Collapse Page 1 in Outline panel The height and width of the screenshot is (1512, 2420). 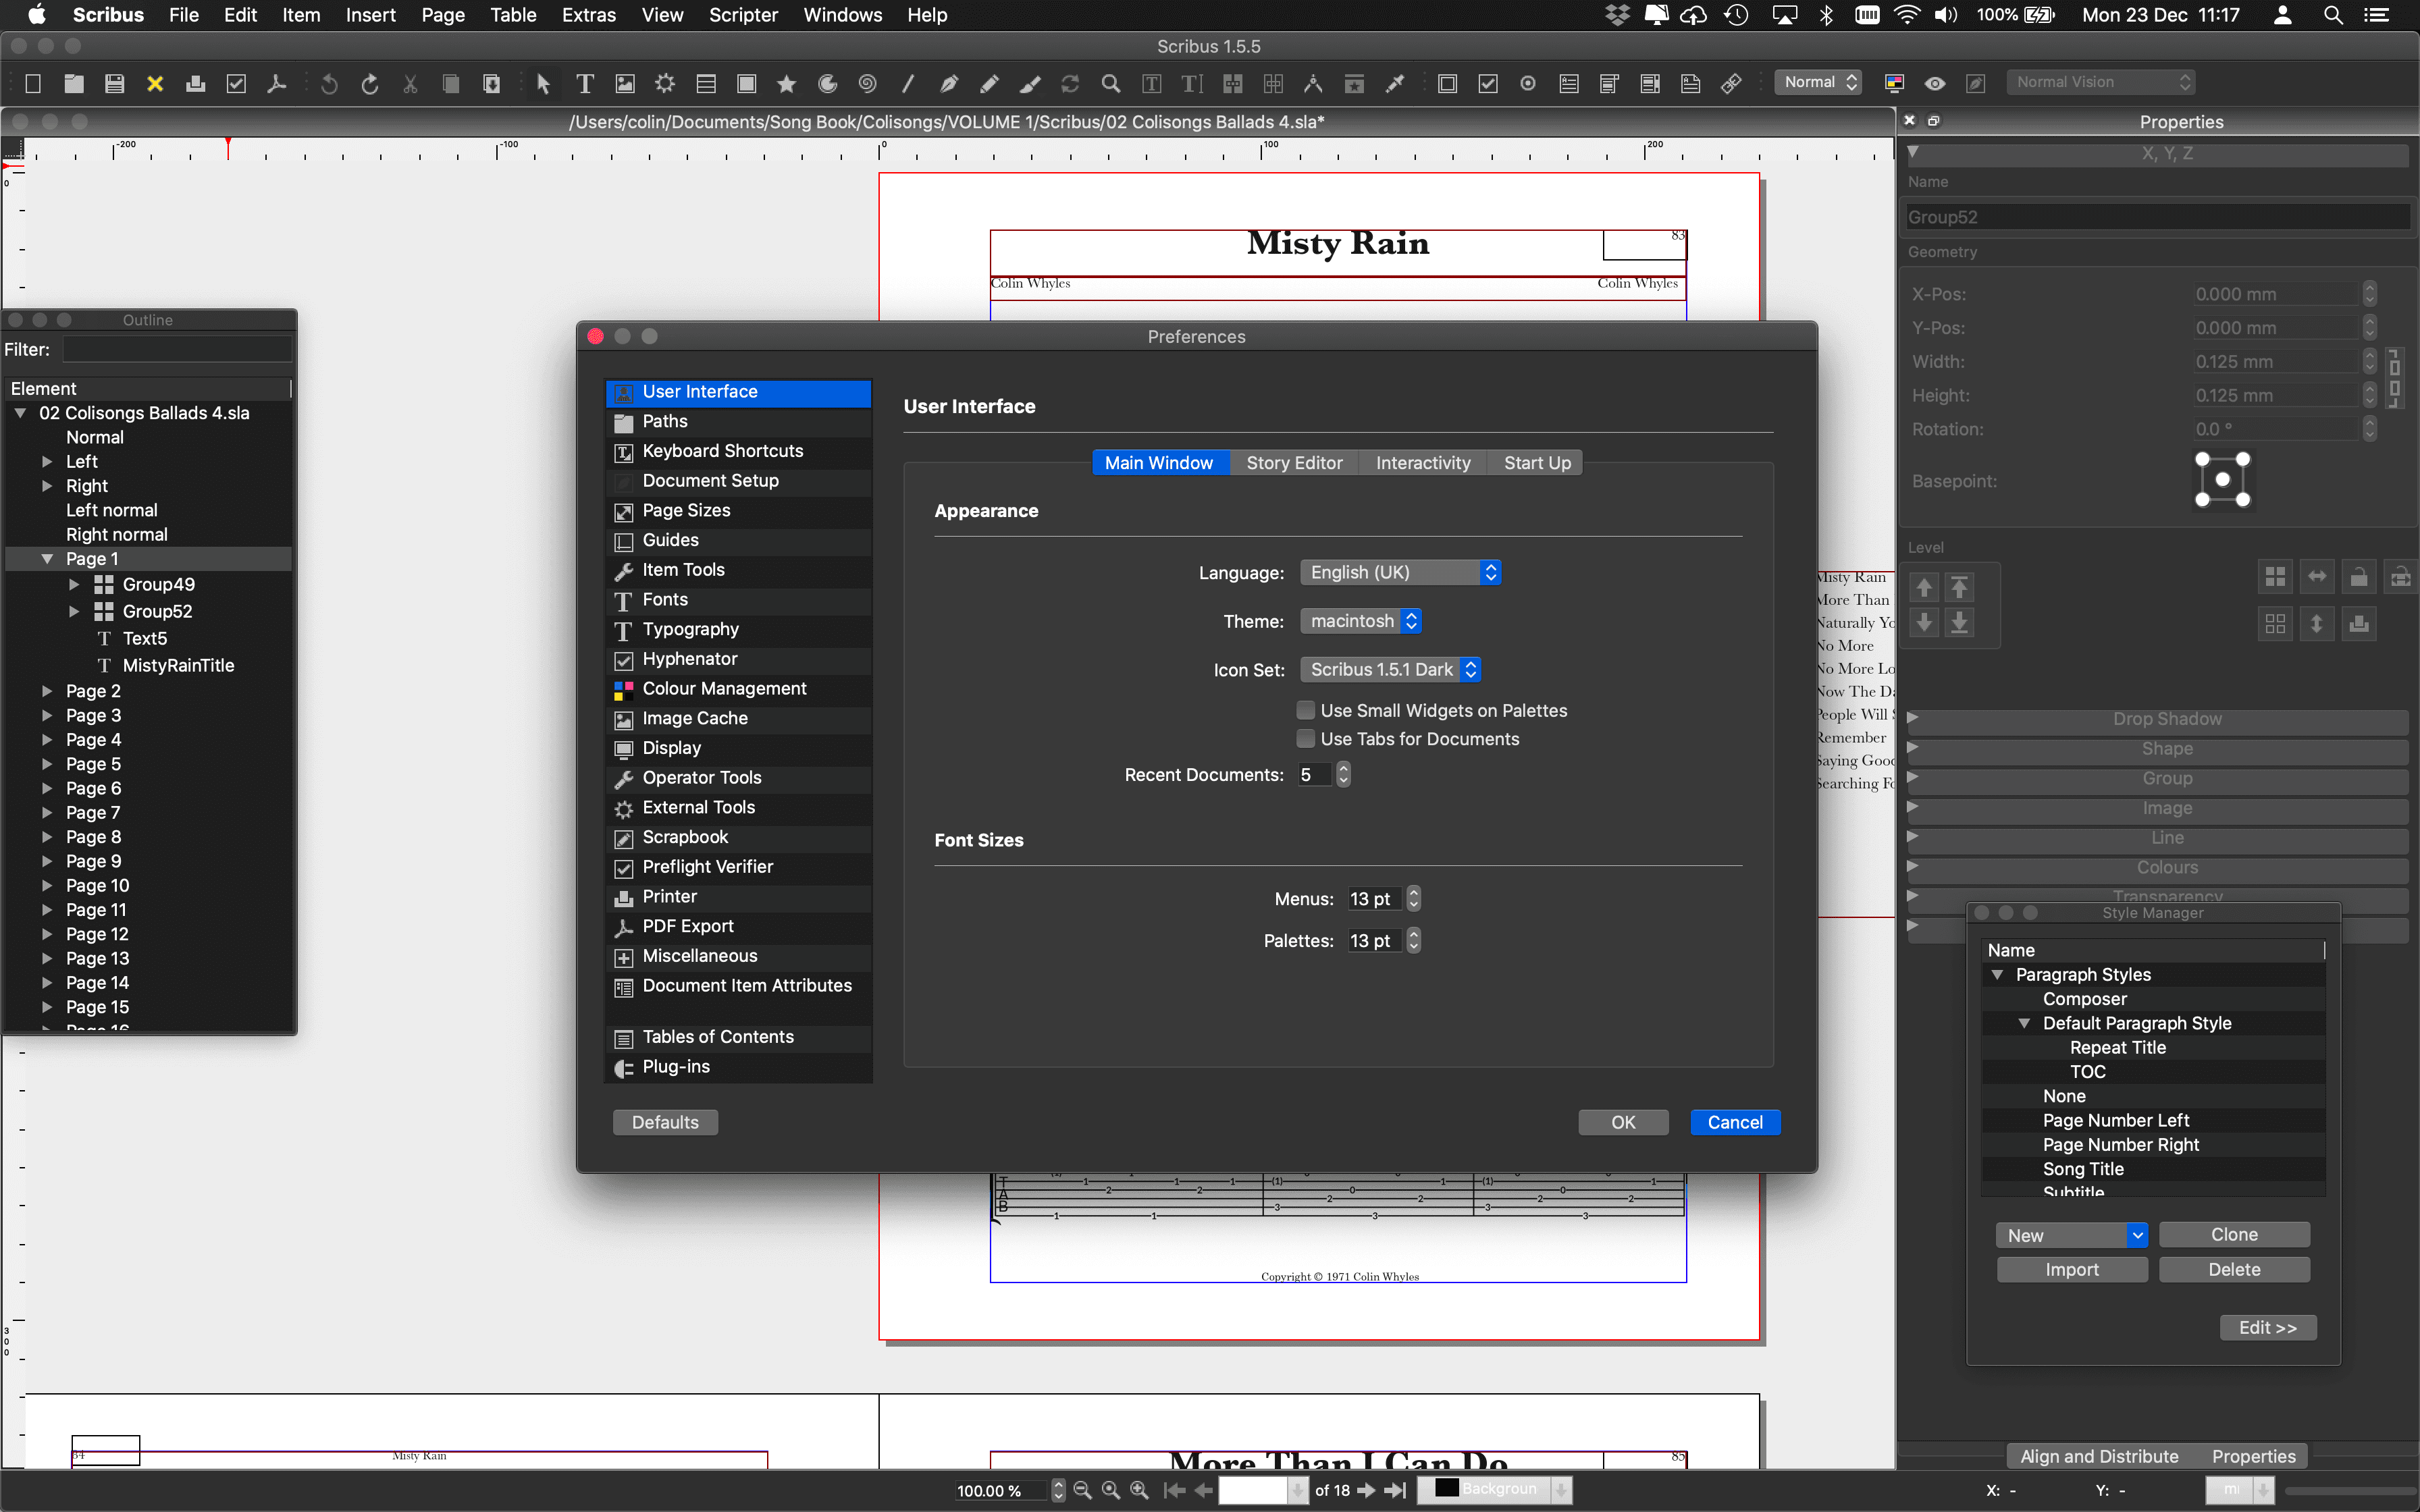click(x=47, y=559)
